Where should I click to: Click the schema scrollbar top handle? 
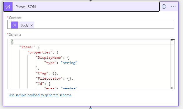pyautogui.click(x=172, y=40)
